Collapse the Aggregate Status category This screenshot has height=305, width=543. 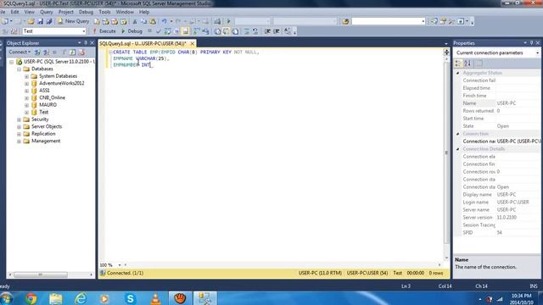click(x=458, y=73)
